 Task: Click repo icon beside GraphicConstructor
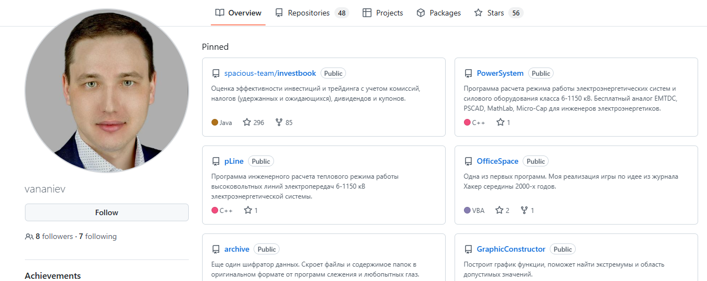[468, 249]
